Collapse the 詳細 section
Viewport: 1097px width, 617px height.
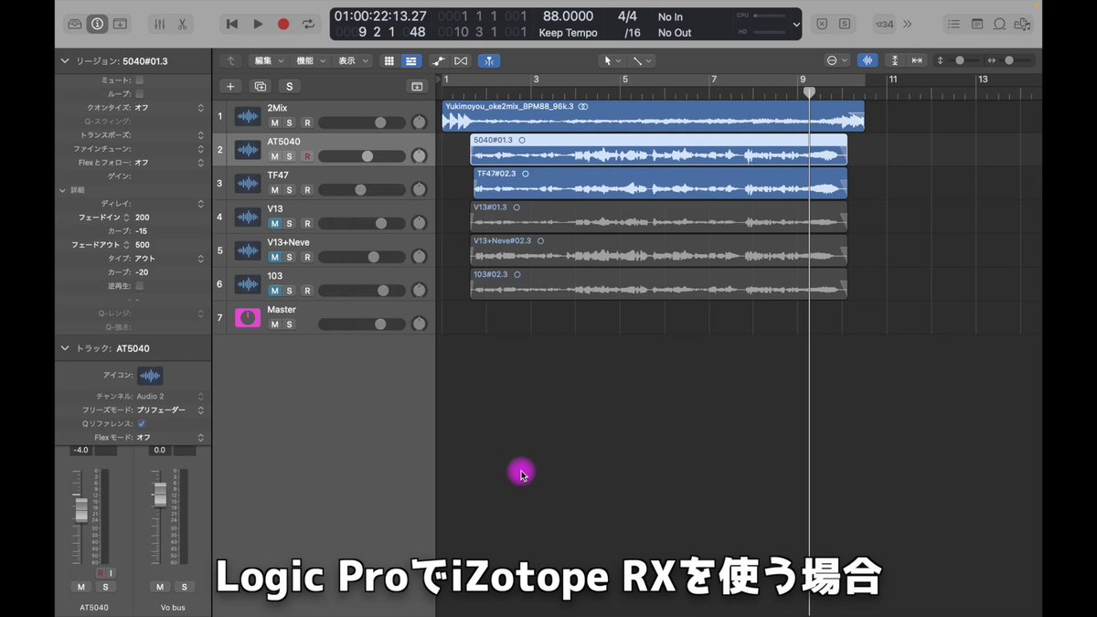tap(64, 190)
